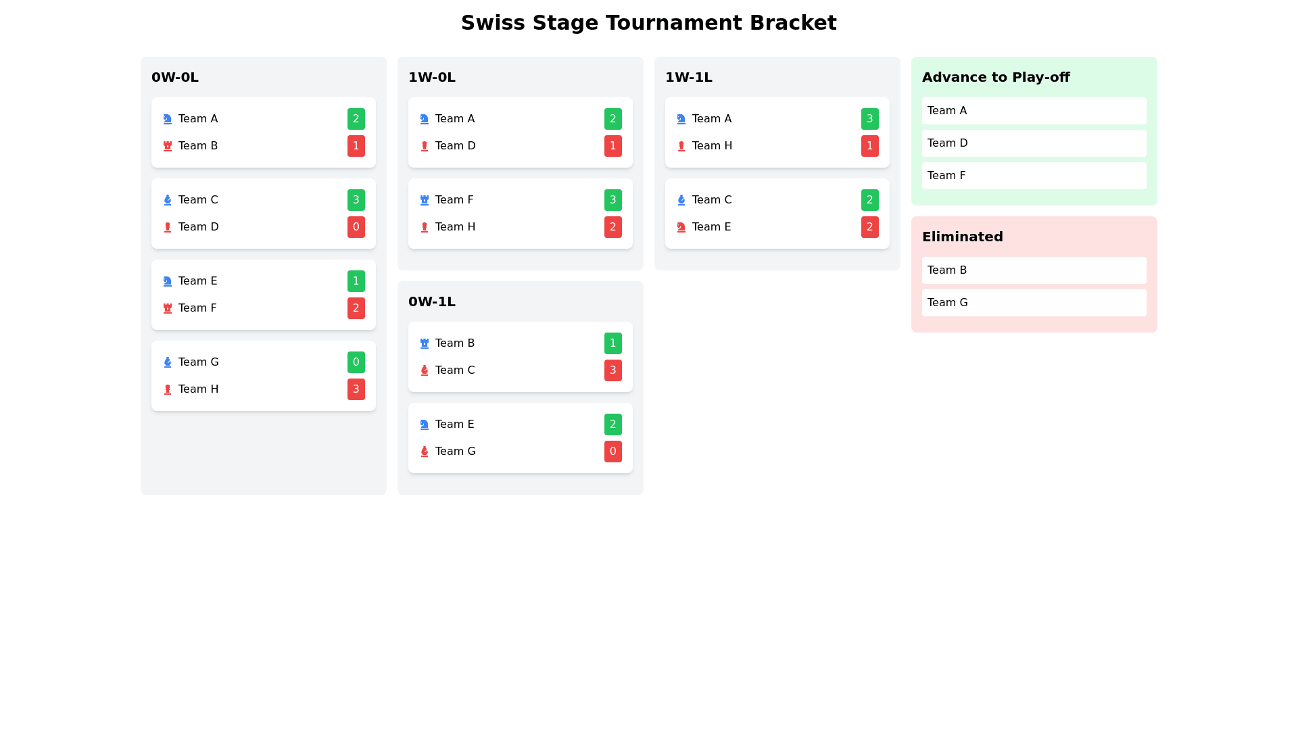1298x730 pixels.
Task: Click Team B's red rook icon in 0W-0L
Action: coord(167,146)
